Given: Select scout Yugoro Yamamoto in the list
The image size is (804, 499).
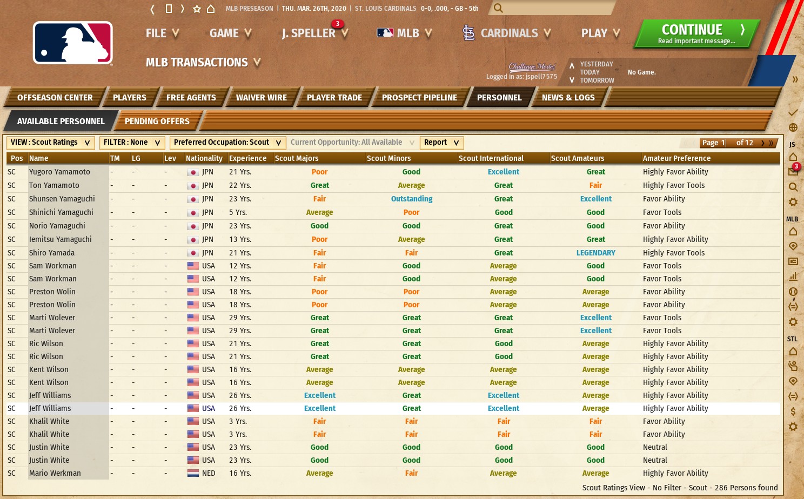Looking at the screenshot, I should [x=59, y=172].
